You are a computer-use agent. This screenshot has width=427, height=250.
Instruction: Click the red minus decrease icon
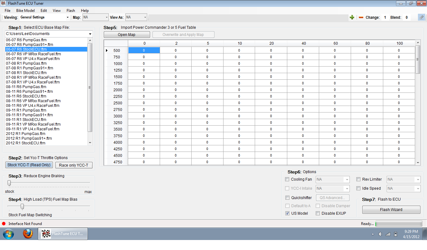pos(361,17)
